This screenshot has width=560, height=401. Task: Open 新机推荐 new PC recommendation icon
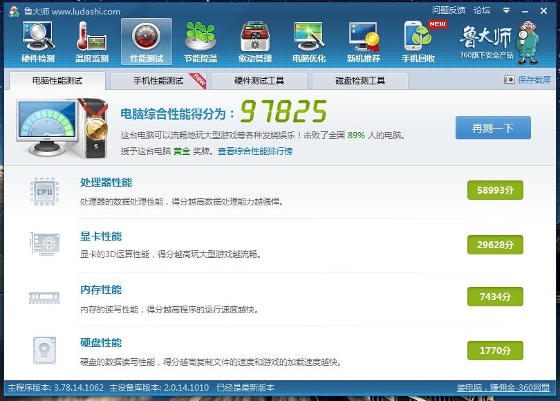(364, 41)
